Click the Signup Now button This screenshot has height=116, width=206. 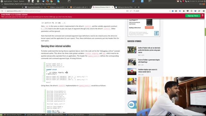pyautogui.click(x=193, y=16)
